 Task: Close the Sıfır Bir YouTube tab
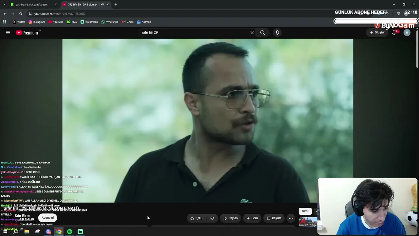pyautogui.click(x=108, y=5)
